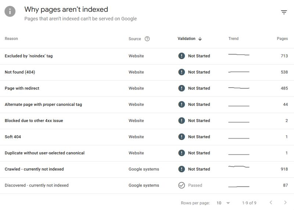The width and height of the screenshot is (294, 210).
Task: Open Crawled - currently not indexed row
Action: click(34, 169)
